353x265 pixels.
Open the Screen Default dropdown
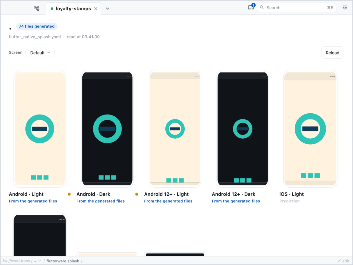(x=40, y=53)
